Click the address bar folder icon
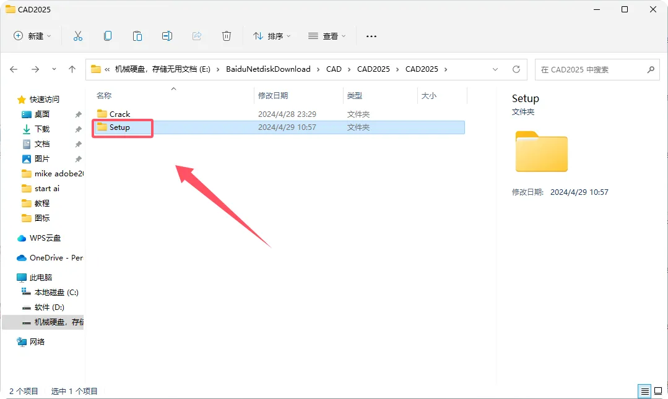668x399 pixels. [96, 69]
